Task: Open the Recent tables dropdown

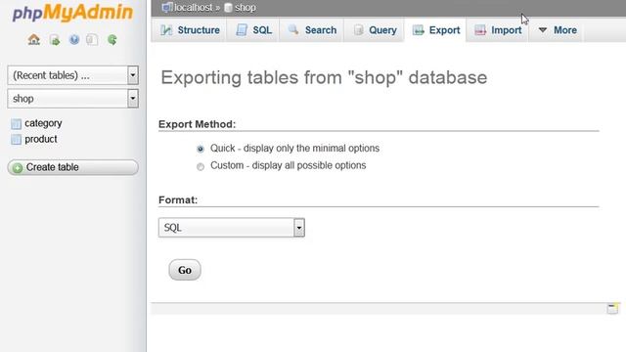Action: pyautogui.click(x=72, y=75)
